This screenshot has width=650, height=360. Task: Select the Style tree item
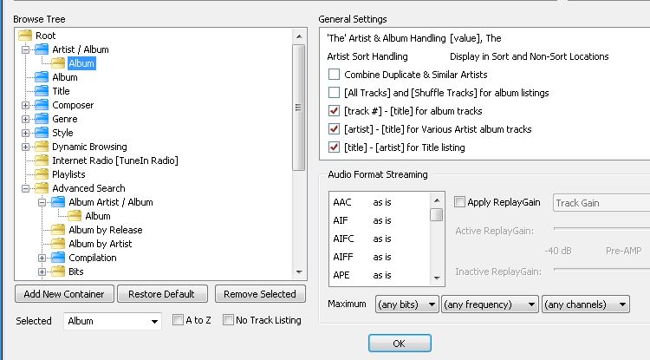click(x=62, y=133)
